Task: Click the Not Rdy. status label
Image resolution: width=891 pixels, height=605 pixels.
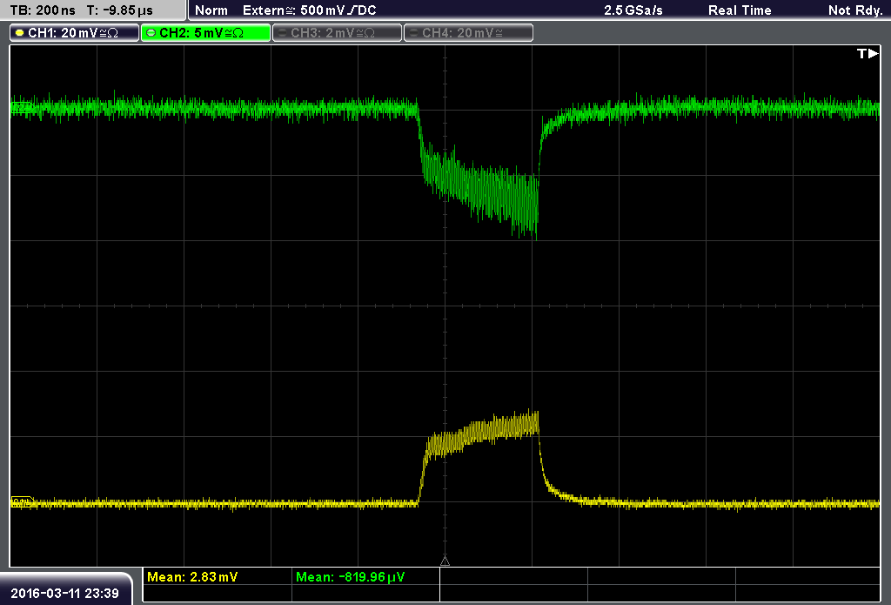Action: (x=855, y=10)
